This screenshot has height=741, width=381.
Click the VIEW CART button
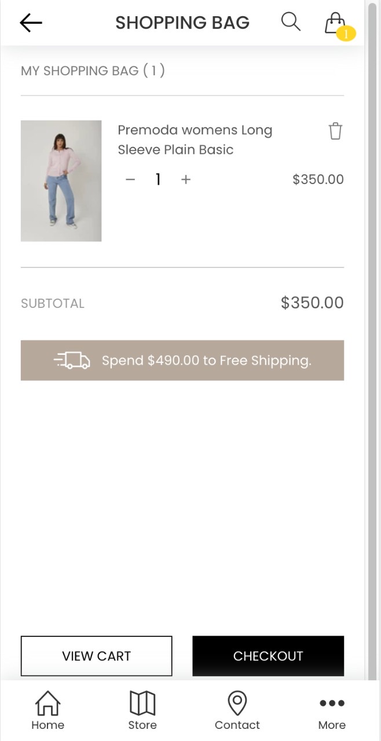[x=97, y=656]
